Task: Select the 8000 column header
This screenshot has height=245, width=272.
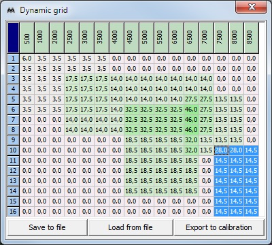Action: (x=237, y=37)
